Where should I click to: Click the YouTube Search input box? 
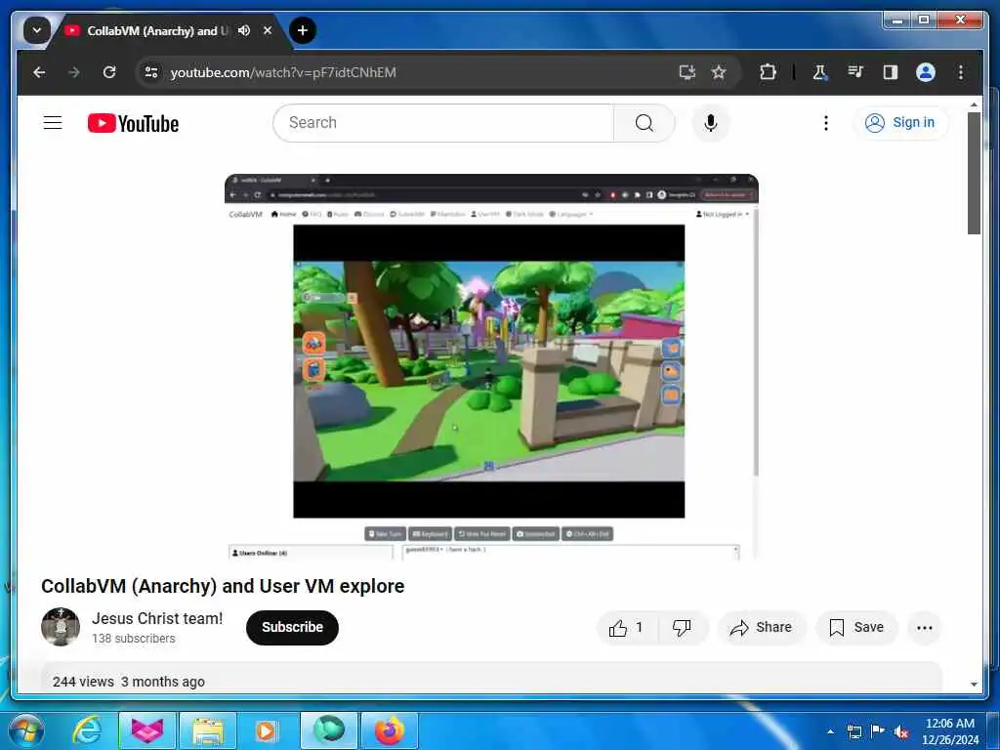coord(443,122)
